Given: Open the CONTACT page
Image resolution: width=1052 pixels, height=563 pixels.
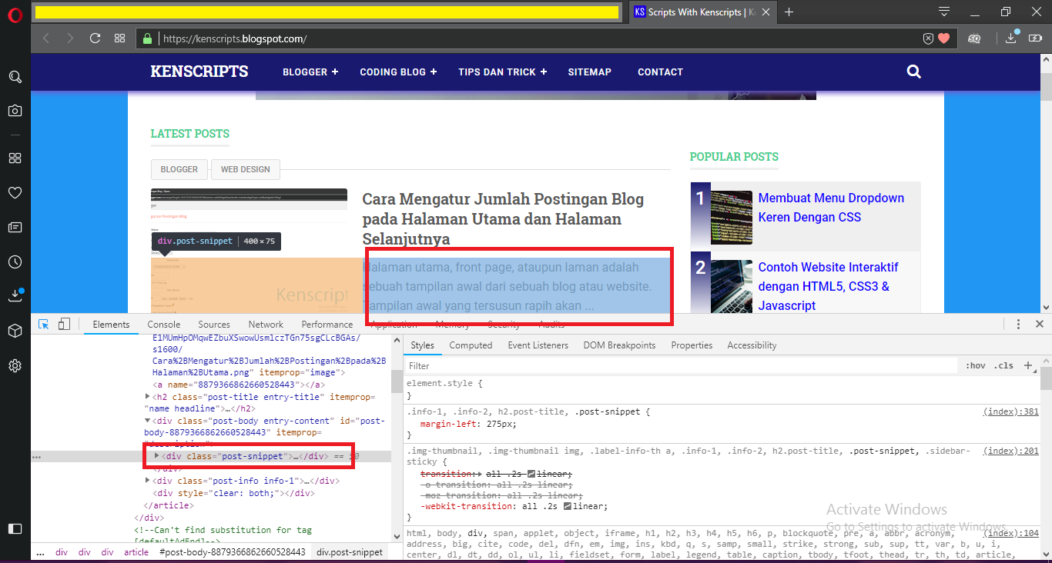Looking at the screenshot, I should coord(660,72).
